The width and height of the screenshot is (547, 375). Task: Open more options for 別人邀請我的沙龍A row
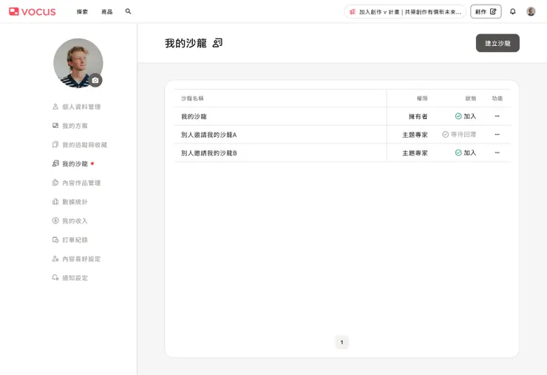[497, 135]
